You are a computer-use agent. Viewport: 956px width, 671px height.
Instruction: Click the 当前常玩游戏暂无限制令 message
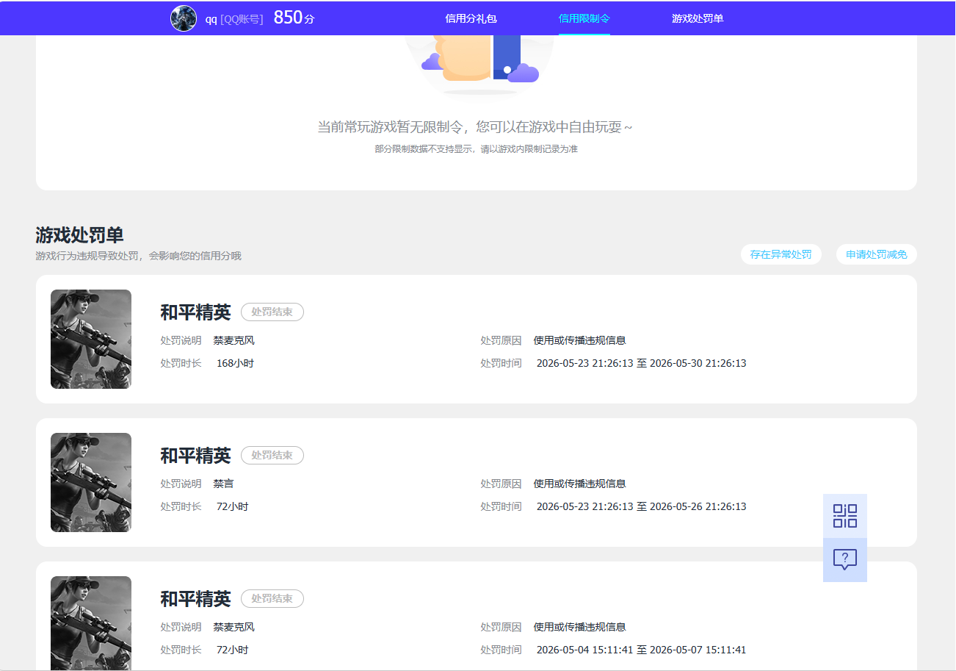point(475,127)
